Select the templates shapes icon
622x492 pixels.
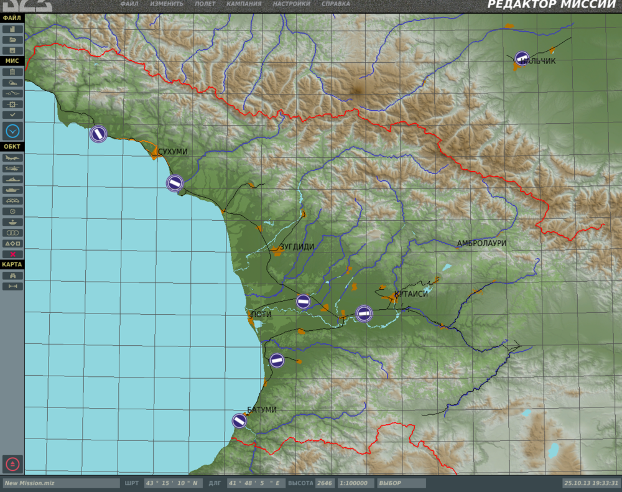pyautogui.click(x=12, y=244)
